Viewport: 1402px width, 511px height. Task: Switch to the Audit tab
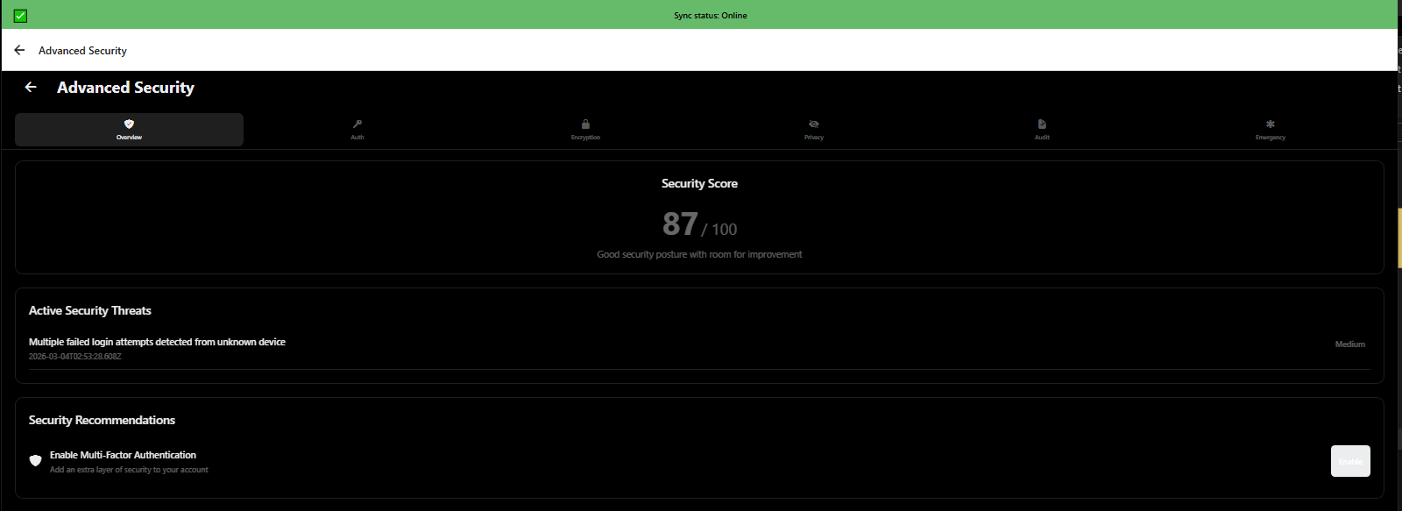(x=1042, y=130)
